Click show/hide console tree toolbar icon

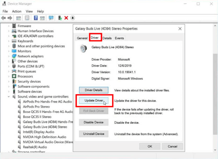(x=19, y=18)
